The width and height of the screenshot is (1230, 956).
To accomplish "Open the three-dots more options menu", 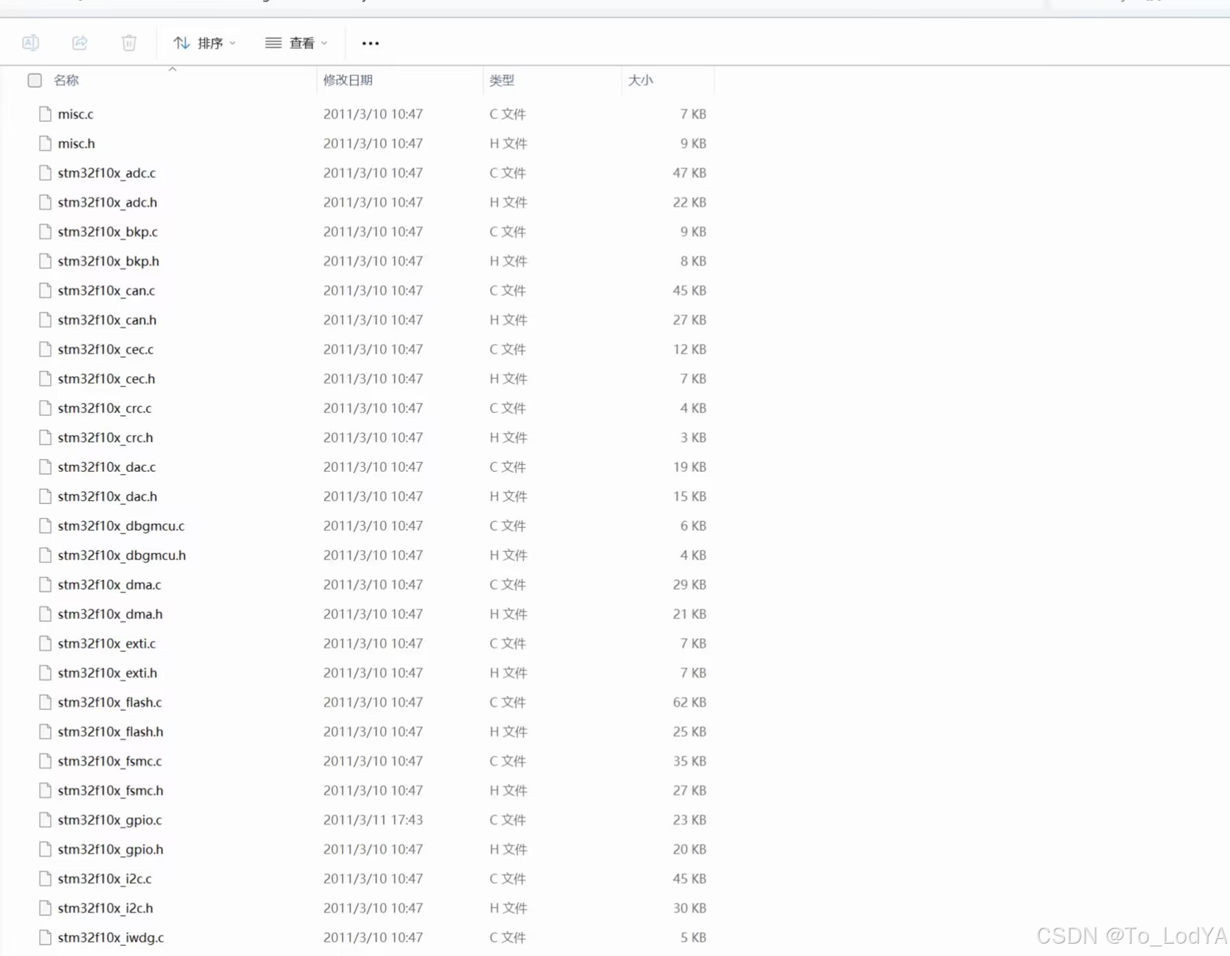I will (371, 43).
